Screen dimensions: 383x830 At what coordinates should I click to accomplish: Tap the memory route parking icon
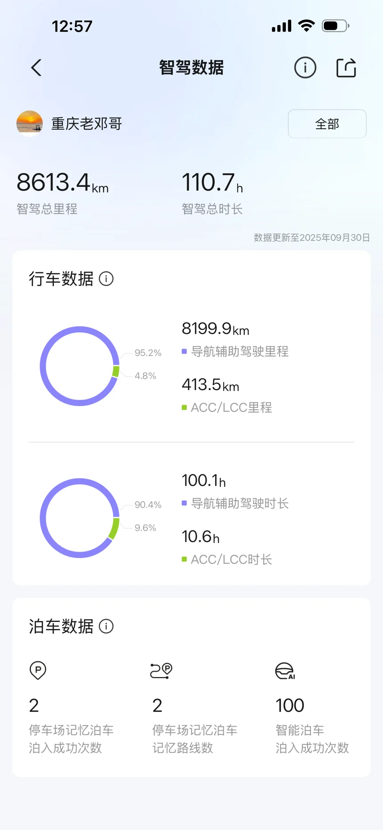(x=161, y=671)
